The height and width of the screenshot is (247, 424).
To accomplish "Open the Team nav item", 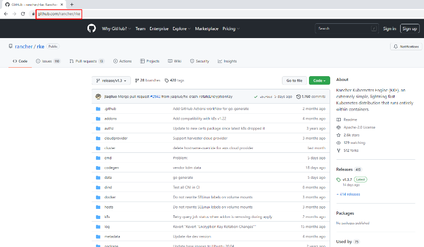I will tap(140, 29).
